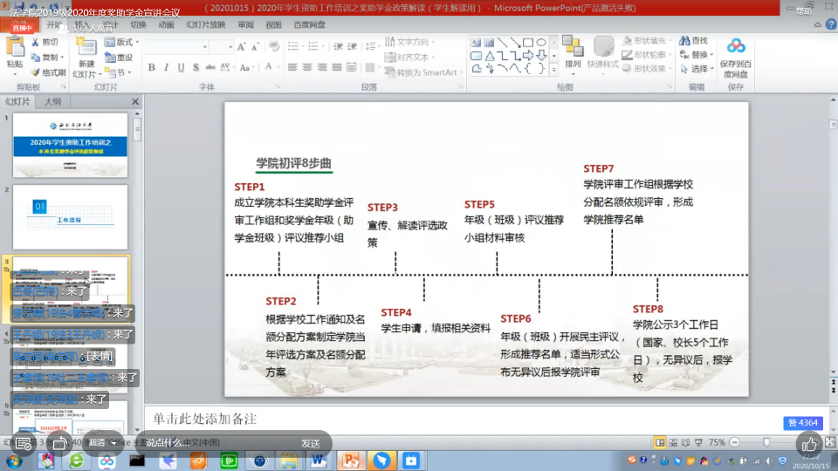Image resolution: width=838 pixels, height=471 pixels.
Task: Open the 百度网盘 ribbon tab
Action: (309, 24)
